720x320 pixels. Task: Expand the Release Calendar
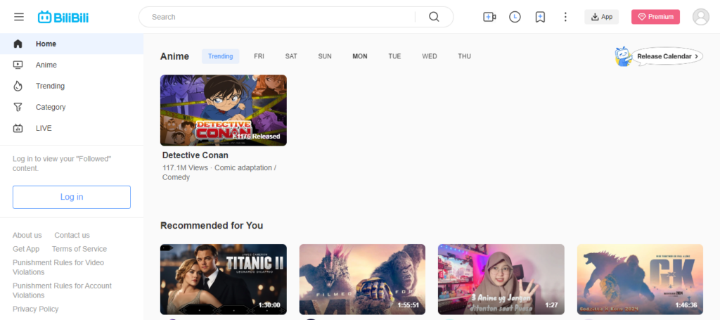click(667, 56)
